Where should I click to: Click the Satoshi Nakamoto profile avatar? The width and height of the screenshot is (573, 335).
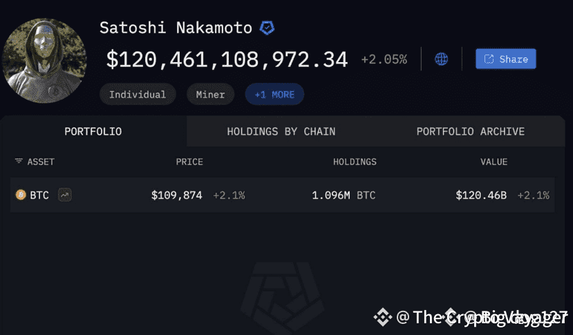(x=44, y=60)
